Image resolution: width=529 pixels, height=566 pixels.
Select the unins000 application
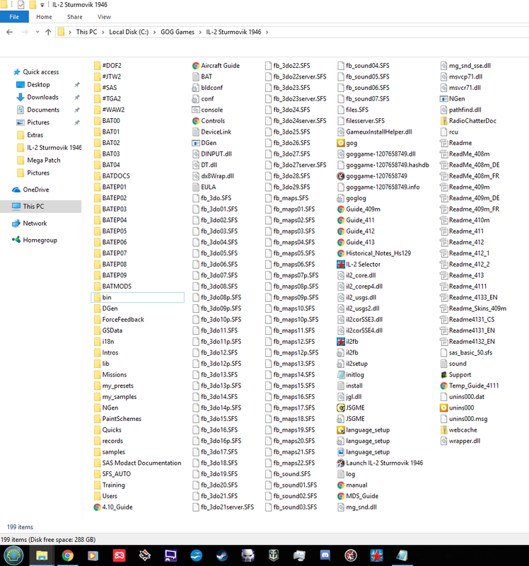coord(457,408)
